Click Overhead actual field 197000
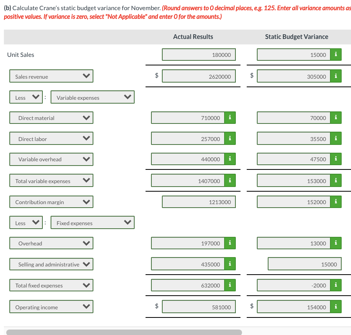This screenshot has width=351, height=335. (188, 243)
